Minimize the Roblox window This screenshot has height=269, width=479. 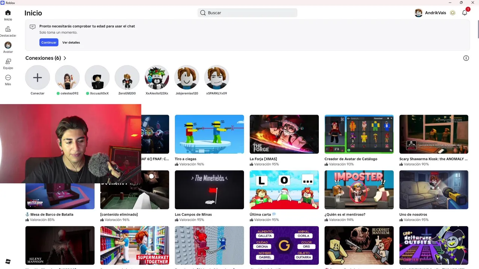(x=451, y=3)
